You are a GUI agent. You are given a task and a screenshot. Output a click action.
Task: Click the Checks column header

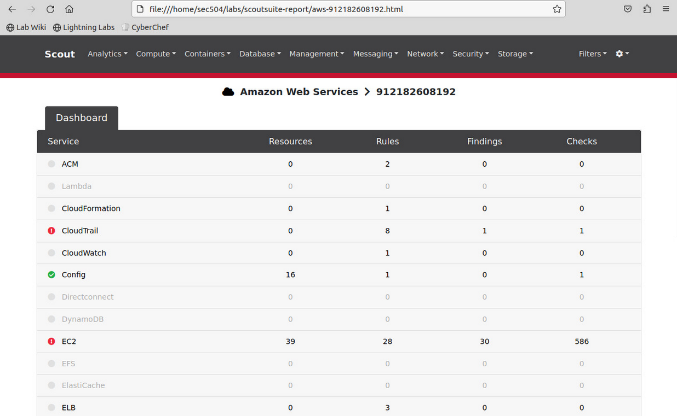pos(582,141)
